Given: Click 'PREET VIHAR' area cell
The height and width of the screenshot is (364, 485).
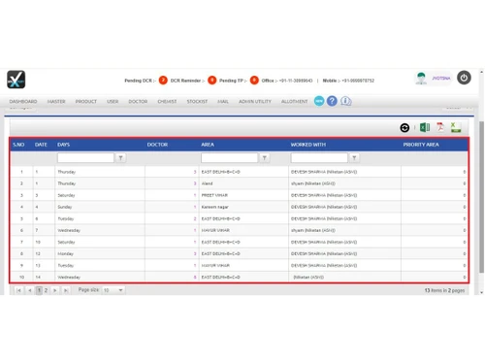Looking at the screenshot, I should click(214, 195).
